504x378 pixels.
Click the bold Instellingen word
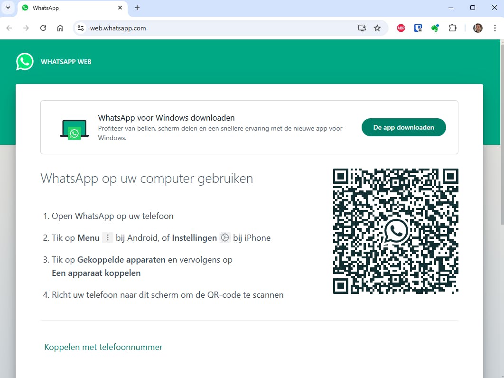(195, 238)
